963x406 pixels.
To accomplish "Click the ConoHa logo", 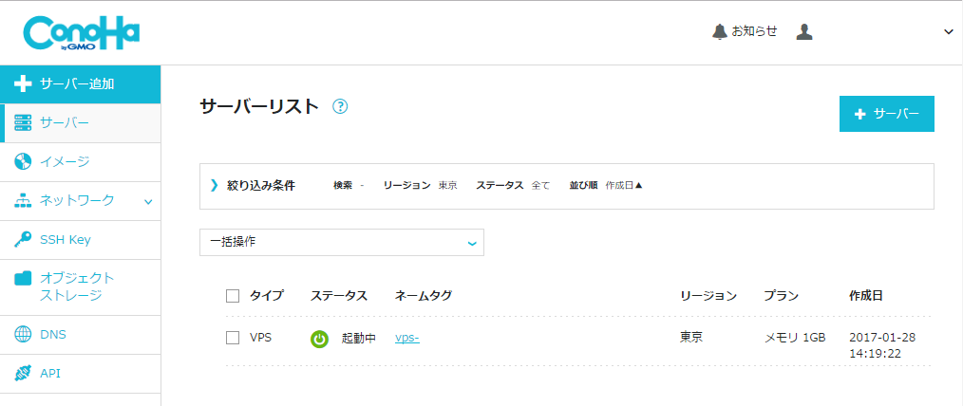I will point(82,33).
